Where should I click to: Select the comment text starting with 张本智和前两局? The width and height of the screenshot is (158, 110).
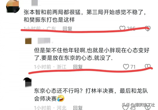(x=85, y=16)
